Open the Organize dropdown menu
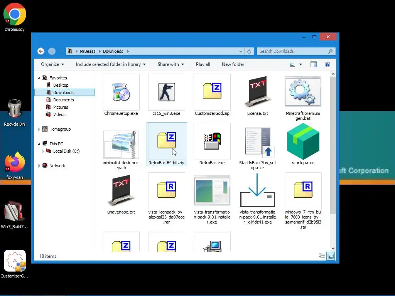395x296 pixels. tap(52, 64)
